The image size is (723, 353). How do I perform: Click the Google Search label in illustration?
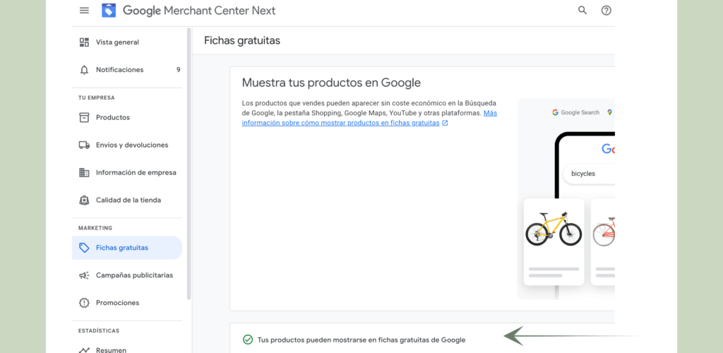pyautogui.click(x=580, y=112)
